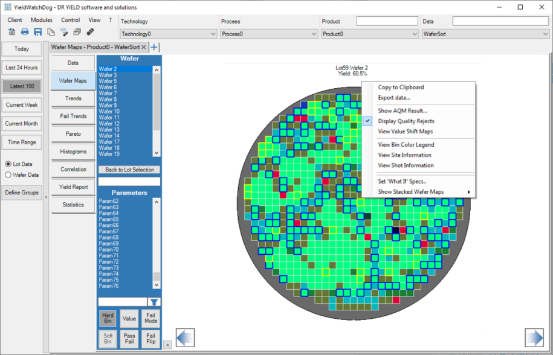
Task: Click the wafer beads toolbar icon
Action: (x=91, y=31)
